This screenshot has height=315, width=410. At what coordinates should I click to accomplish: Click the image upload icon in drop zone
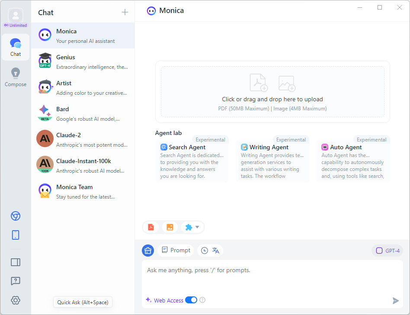(x=287, y=84)
